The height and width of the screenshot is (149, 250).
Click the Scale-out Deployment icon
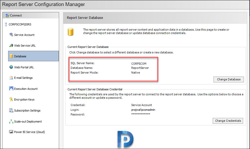click(x=11, y=122)
